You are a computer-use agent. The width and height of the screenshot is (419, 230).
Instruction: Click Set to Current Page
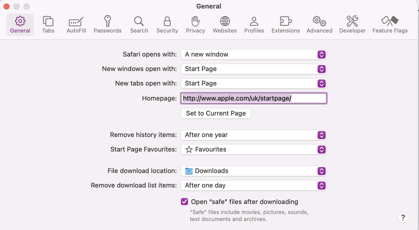coord(216,113)
